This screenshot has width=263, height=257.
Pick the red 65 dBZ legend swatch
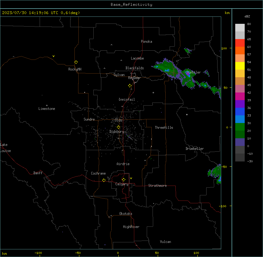click(240, 43)
